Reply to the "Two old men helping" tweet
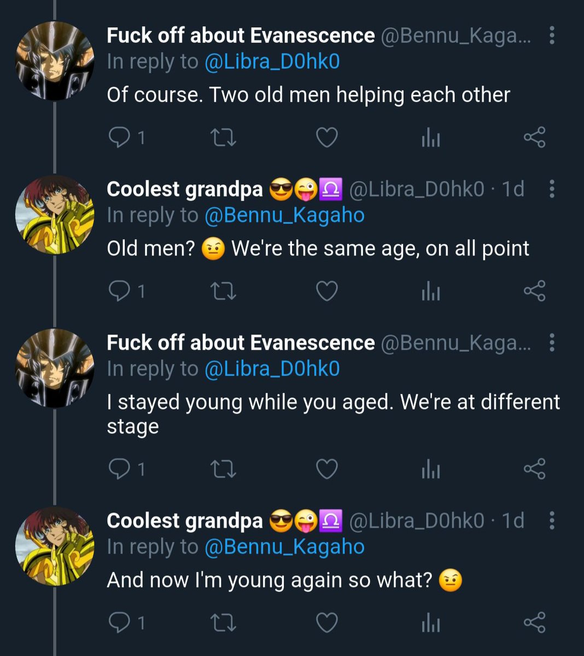The height and width of the screenshot is (656, 584). click(x=127, y=137)
